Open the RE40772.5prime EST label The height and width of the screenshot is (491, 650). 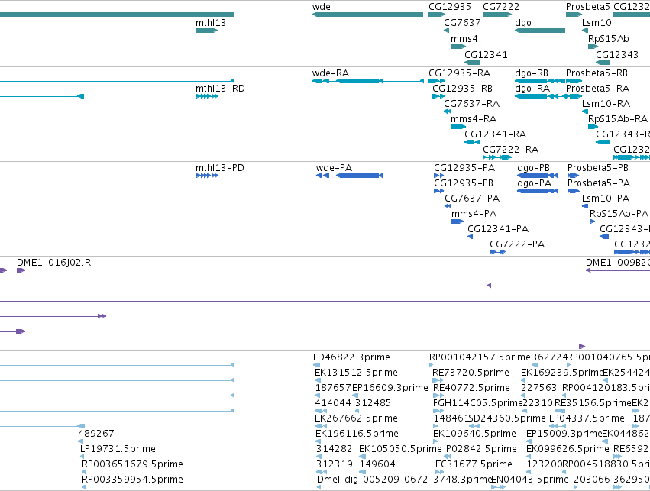(471, 388)
